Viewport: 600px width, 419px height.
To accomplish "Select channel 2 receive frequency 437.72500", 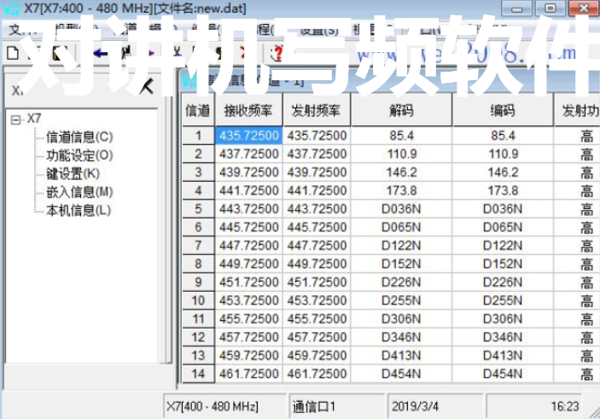I will (x=248, y=154).
